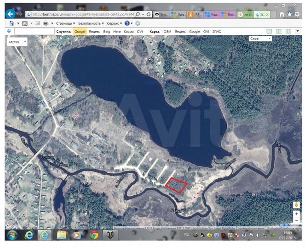Select Bing satellite imagery
Viewport: 305px width, 248px height.
pyautogui.click(x=107, y=32)
